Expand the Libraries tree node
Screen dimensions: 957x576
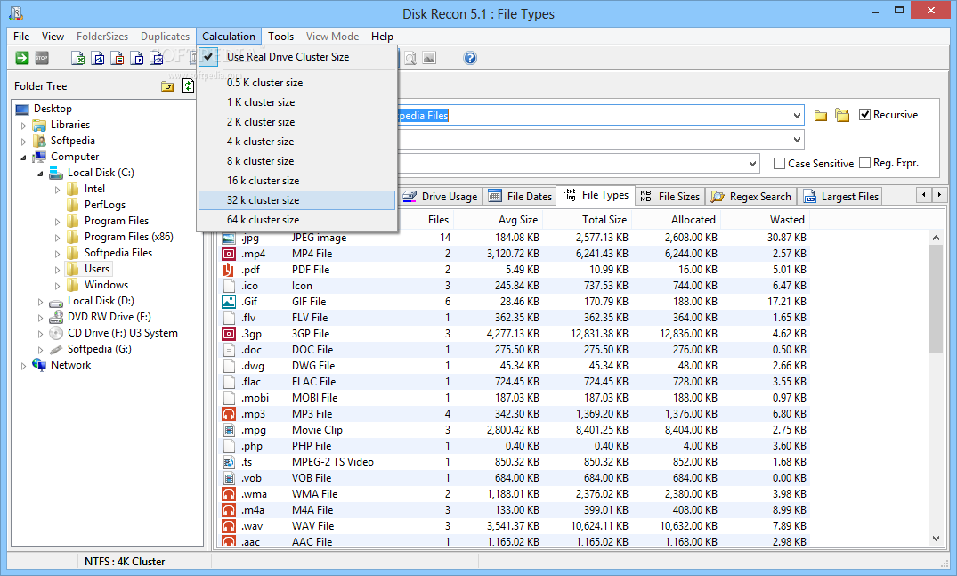pyautogui.click(x=24, y=126)
